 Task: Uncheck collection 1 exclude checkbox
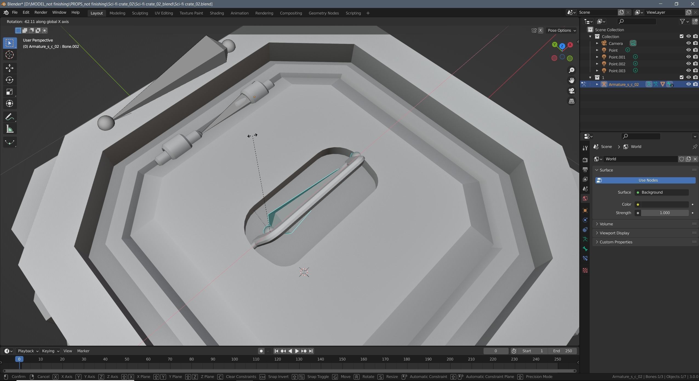click(681, 77)
